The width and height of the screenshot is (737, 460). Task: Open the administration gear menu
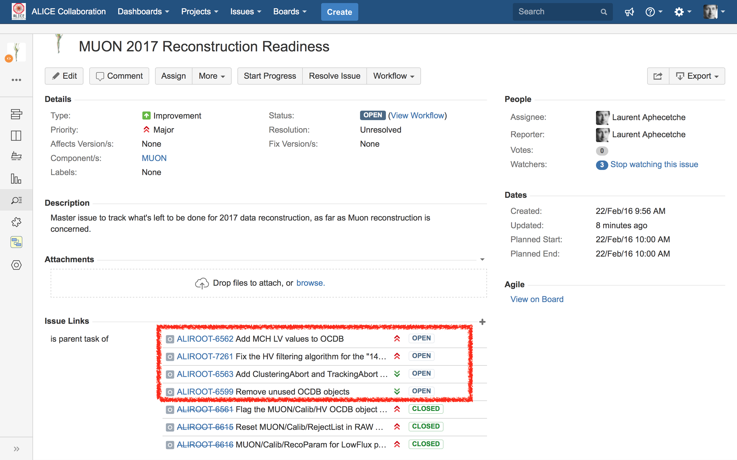(682, 12)
